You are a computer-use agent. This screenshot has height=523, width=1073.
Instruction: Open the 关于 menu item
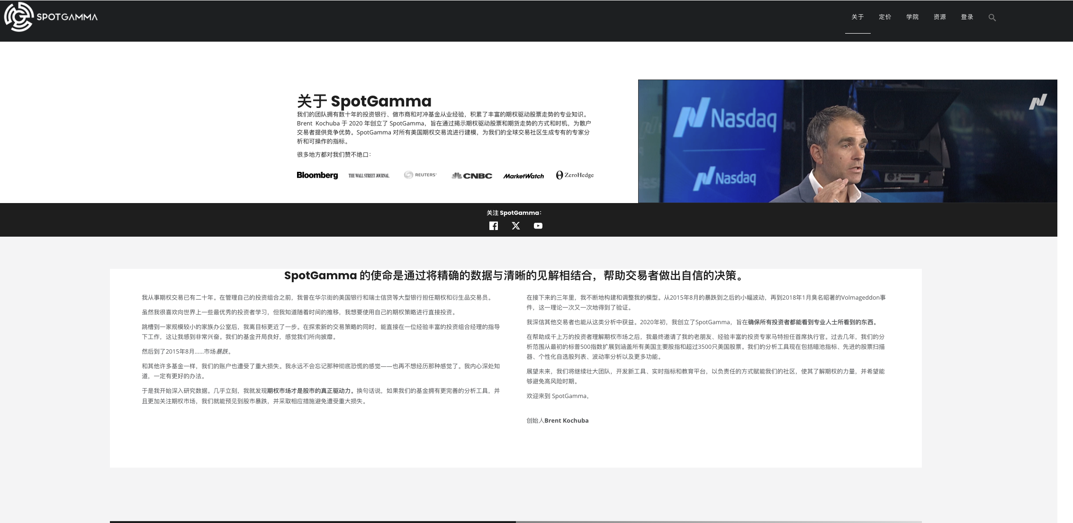[x=857, y=17]
